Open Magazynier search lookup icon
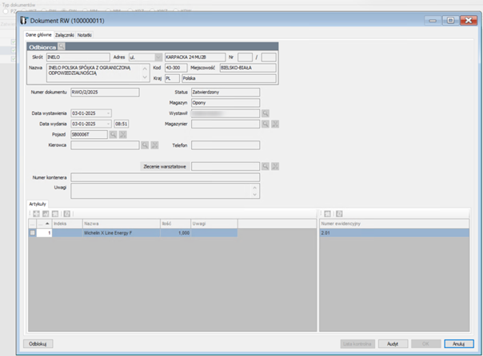The width and height of the screenshot is (483, 356). tap(265, 125)
